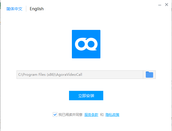Click blank space between path field and 立即安装

coord(86,85)
